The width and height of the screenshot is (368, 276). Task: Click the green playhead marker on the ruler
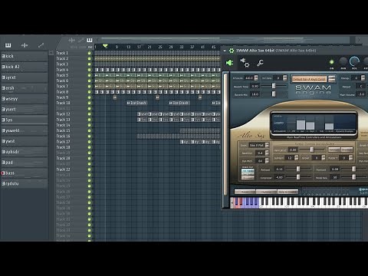pyautogui.click(x=105, y=46)
